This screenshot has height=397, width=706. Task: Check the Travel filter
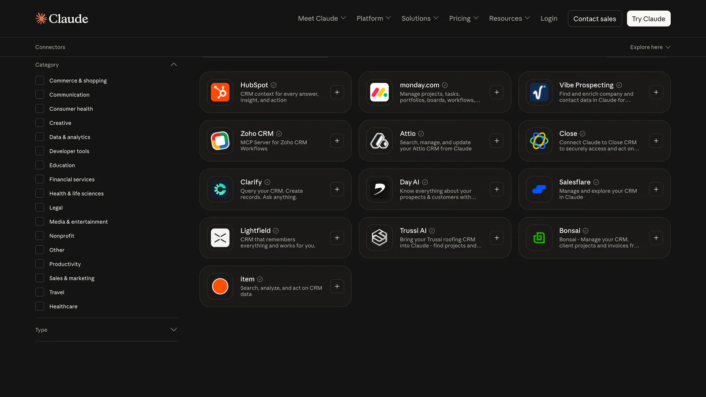click(x=40, y=292)
